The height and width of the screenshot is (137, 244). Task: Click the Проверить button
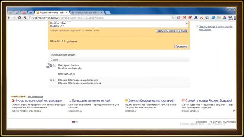pyautogui.click(x=181, y=46)
